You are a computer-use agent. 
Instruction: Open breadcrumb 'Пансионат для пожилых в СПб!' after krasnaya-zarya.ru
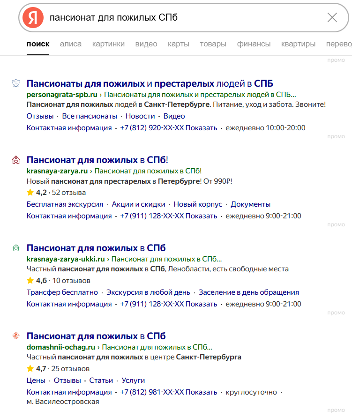[148, 171]
